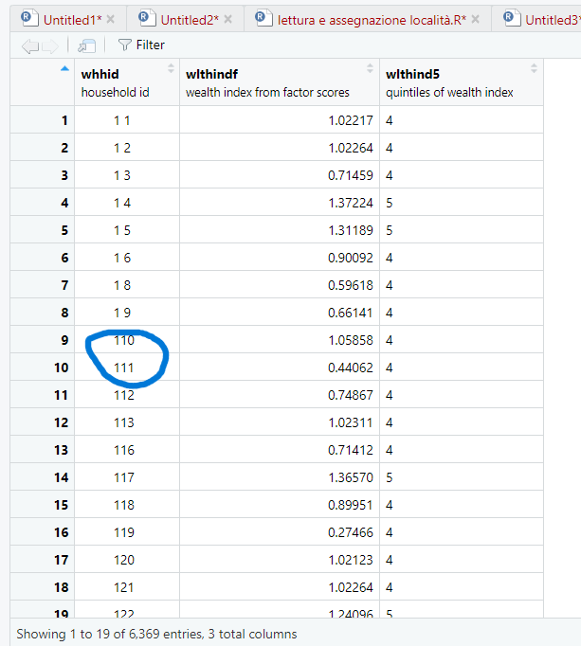Image resolution: width=581 pixels, height=646 pixels.
Task: Sort by the wlthindf column arrows
Action: tap(371, 68)
